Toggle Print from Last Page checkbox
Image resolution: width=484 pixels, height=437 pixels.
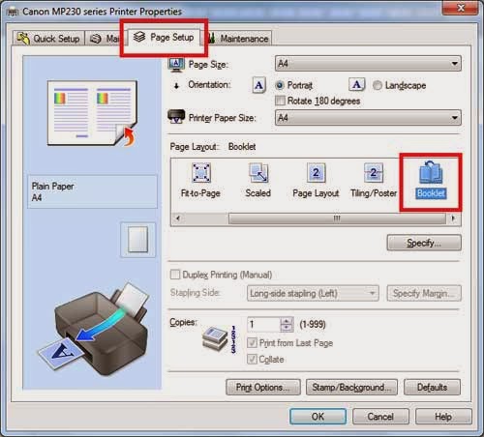(252, 342)
